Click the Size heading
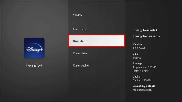Viewport: 182px width, 102px height. [x=135, y=54]
